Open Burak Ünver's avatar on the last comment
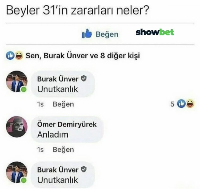 click(17, 172)
